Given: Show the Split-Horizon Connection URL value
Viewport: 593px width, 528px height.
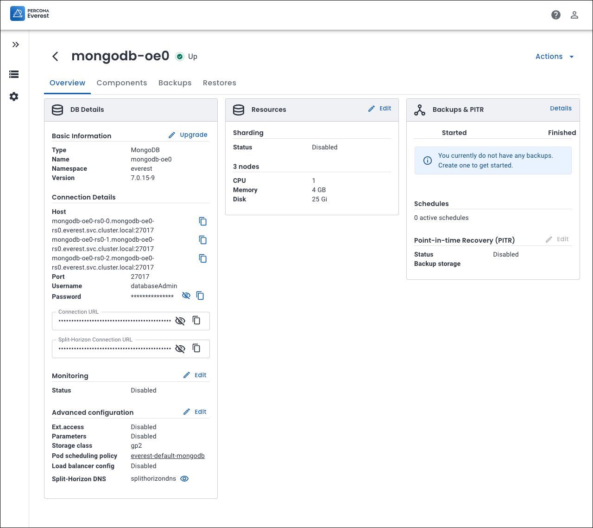Looking at the screenshot, I should (x=180, y=349).
